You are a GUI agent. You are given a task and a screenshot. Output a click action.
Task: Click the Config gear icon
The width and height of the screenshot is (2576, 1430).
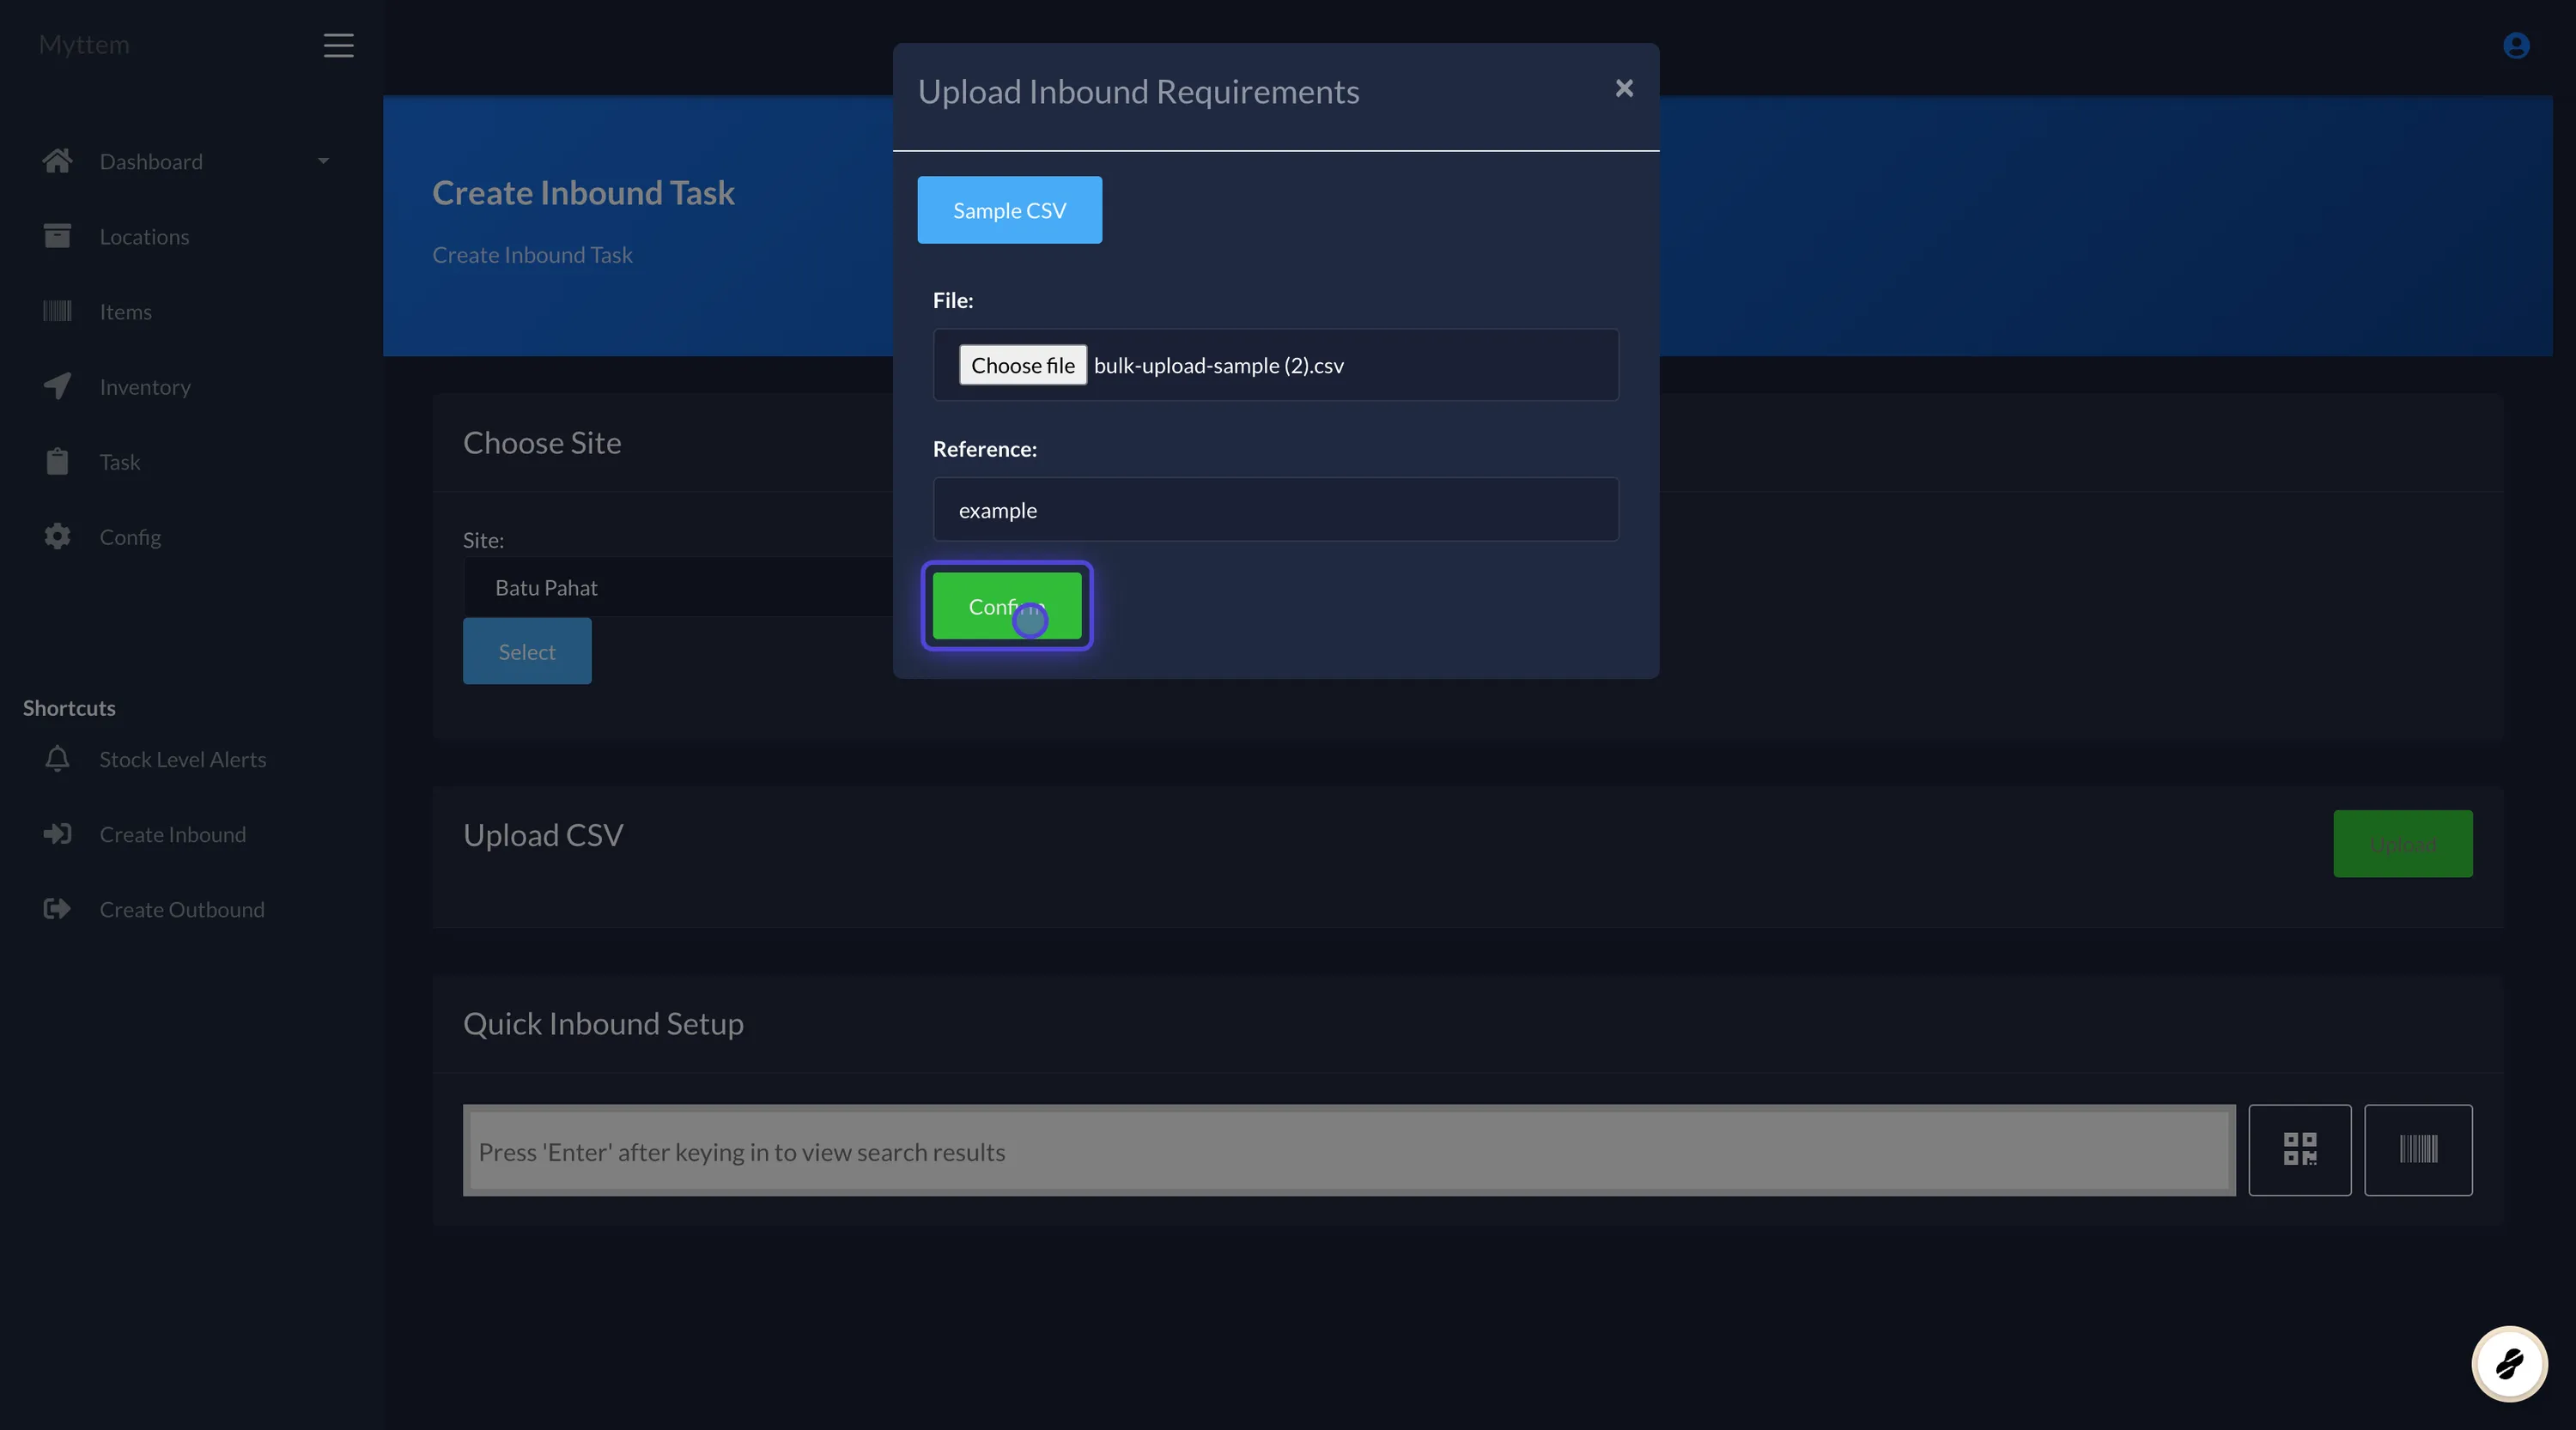click(x=57, y=536)
